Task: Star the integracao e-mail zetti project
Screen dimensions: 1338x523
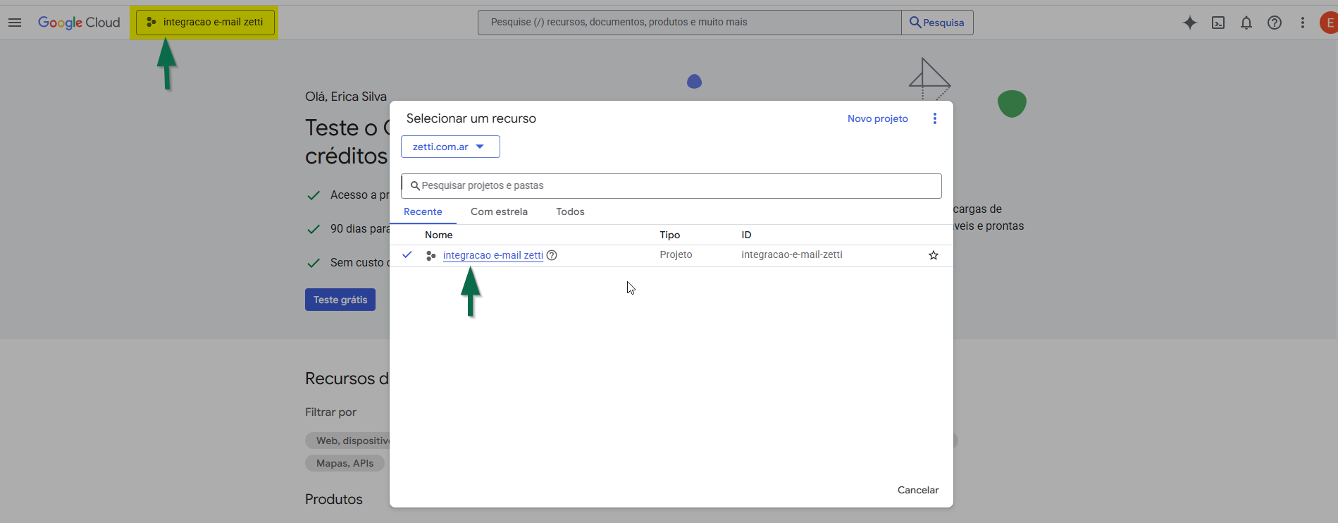Action: pyautogui.click(x=933, y=255)
